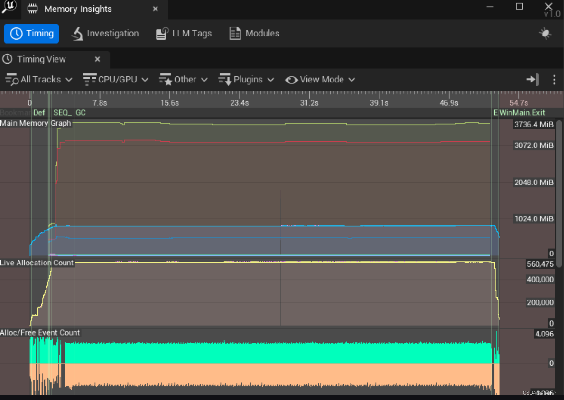564x400 pixels.
Task: Click the auto-scroll arrow icon
Action: pyautogui.click(x=532, y=80)
